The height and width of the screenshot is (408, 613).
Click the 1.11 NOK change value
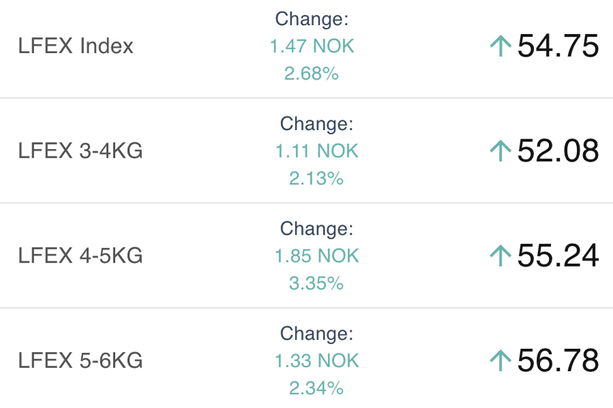pos(316,151)
